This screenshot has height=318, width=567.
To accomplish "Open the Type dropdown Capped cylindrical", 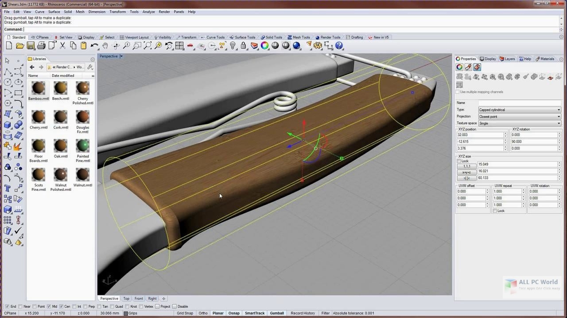I will (519, 110).
